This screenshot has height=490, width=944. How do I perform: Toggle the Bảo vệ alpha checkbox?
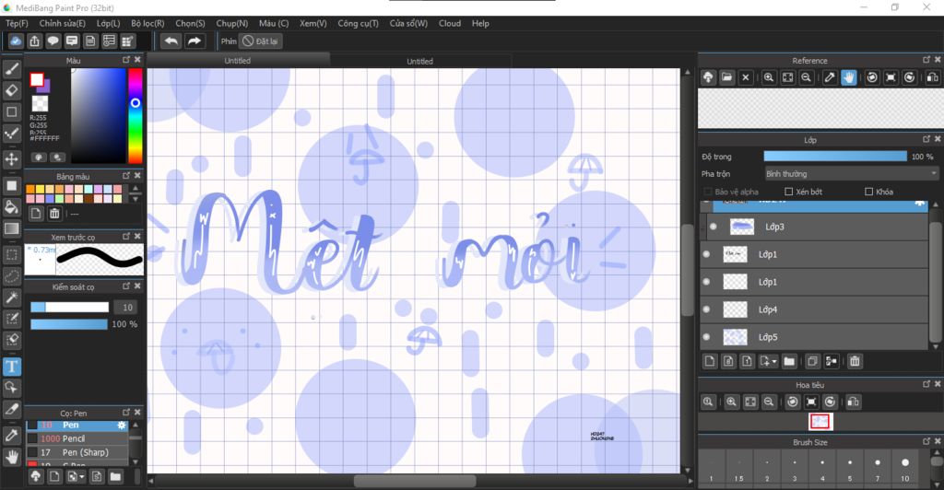707,192
